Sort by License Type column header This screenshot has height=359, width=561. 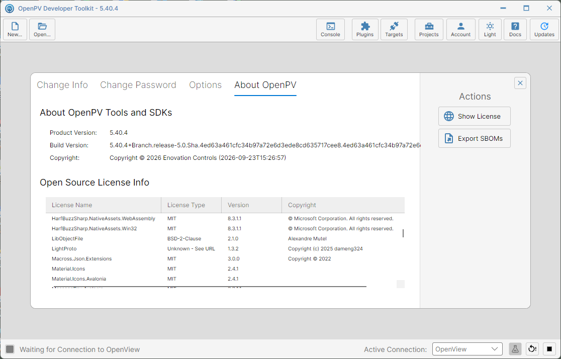(192, 205)
